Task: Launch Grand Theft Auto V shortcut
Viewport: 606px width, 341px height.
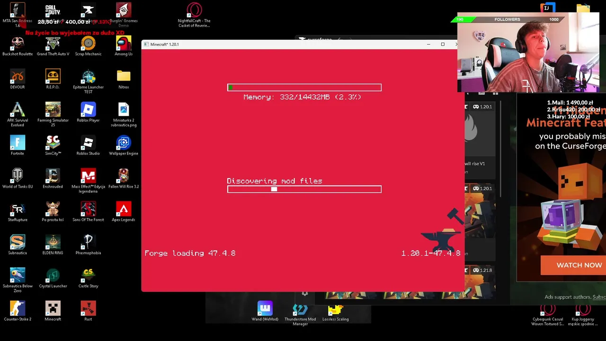Action: (x=53, y=46)
